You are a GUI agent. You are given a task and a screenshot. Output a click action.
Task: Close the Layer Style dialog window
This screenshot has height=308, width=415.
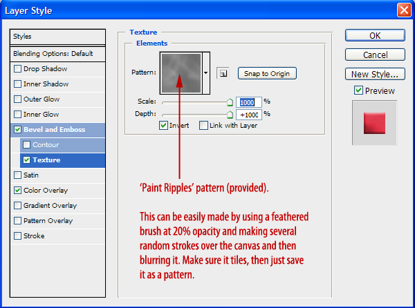tap(403, 10)
